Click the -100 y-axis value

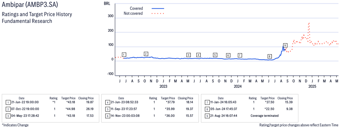110,74
